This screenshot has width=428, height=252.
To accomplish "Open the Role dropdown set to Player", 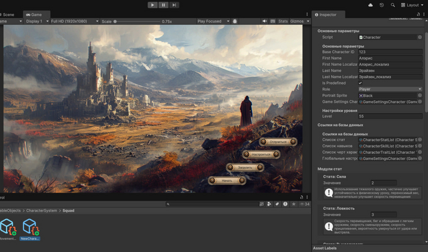I will click(390, 89).
